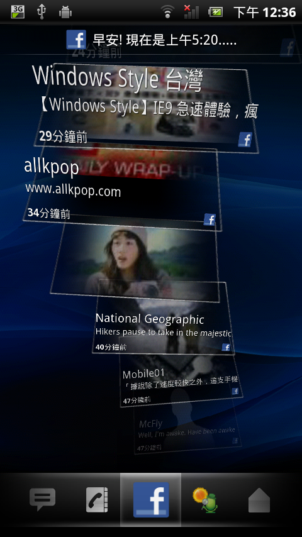Click the 【Windows Style】IE9 急速體驗 text
The width and height of the screenshot is (302, 537).
148,108
